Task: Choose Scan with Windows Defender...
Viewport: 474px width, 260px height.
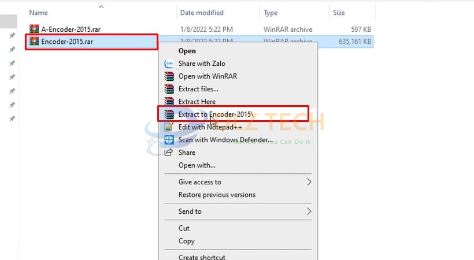Action: [x=225, y=140]
